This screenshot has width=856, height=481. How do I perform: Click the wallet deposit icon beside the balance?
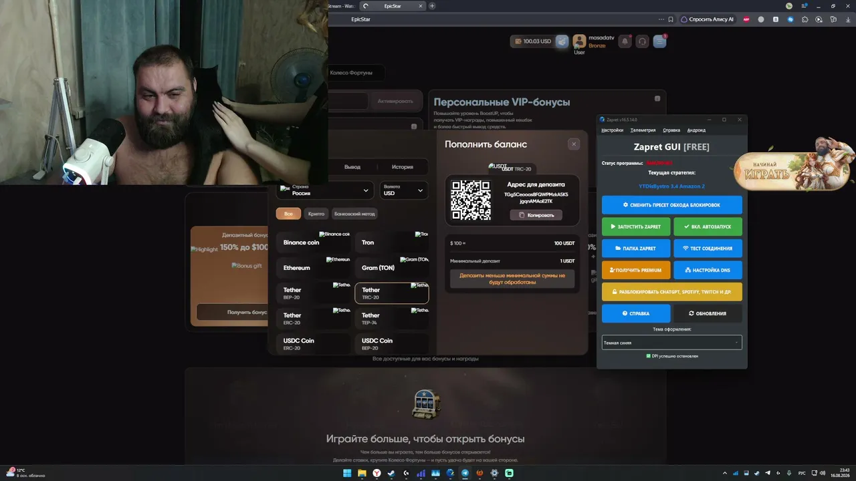562,41
